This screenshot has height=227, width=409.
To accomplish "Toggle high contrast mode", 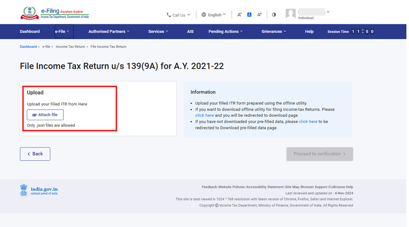I will click(x=274, y=15).
